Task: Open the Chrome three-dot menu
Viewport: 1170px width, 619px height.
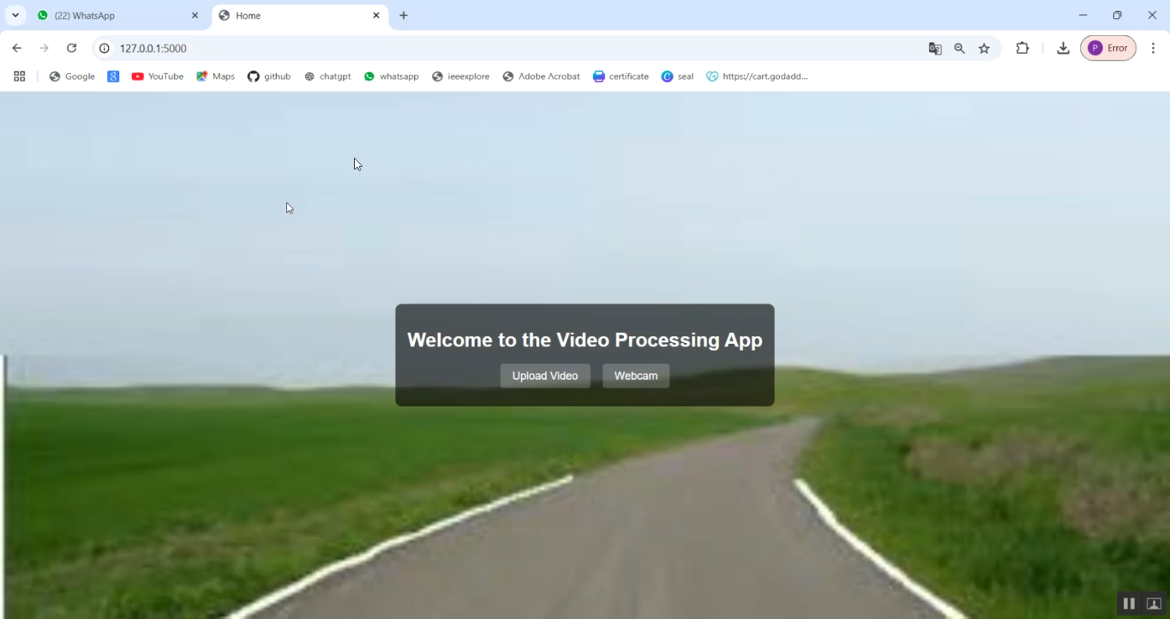Action: (x=1154, y=48)
